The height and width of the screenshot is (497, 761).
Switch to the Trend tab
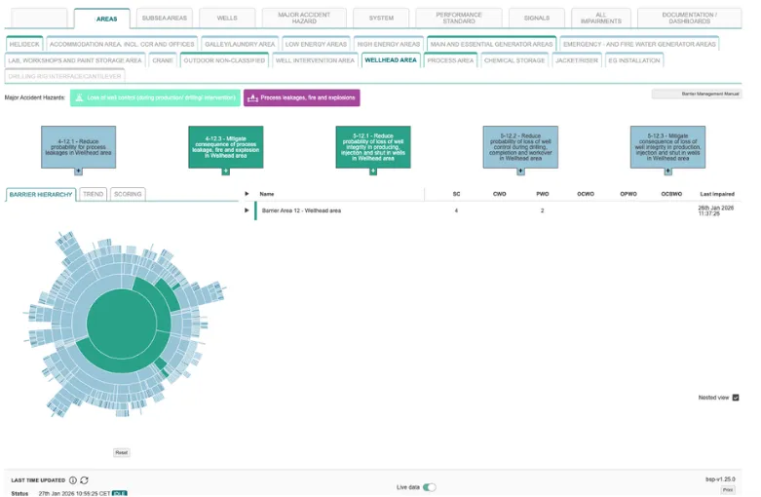pos(93,194)
